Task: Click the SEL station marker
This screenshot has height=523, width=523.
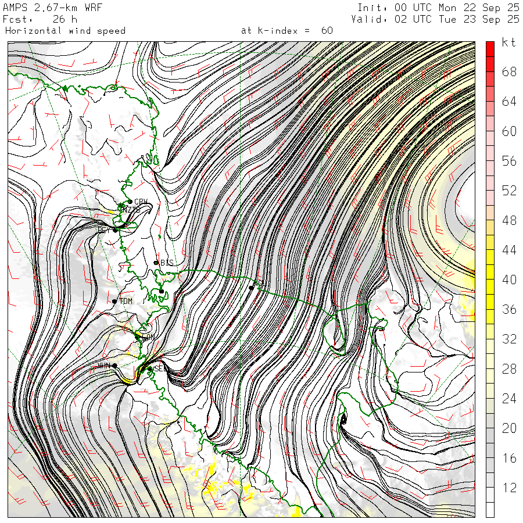Action: pos(150,368)
